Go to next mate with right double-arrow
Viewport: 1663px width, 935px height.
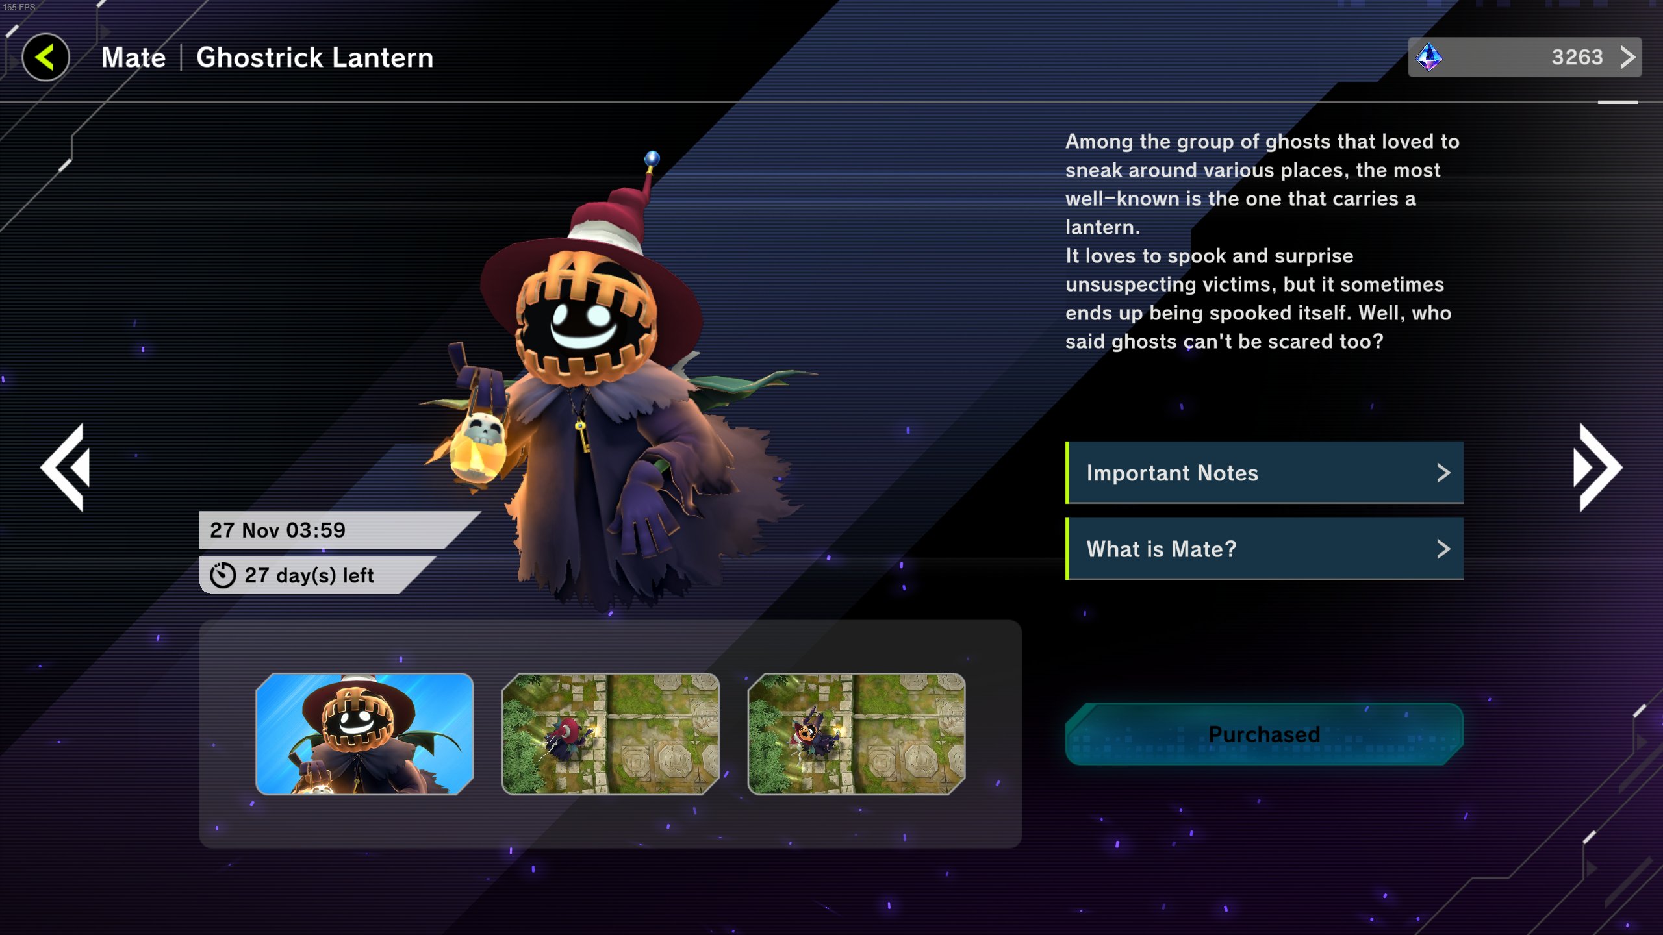click(x=1597, y=467)
